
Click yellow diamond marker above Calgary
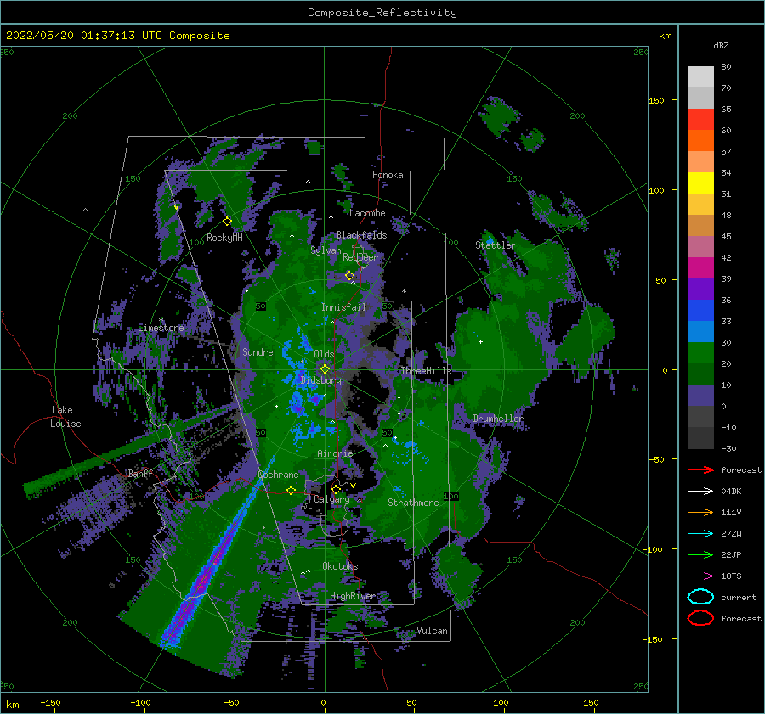(x=336, y=489)
